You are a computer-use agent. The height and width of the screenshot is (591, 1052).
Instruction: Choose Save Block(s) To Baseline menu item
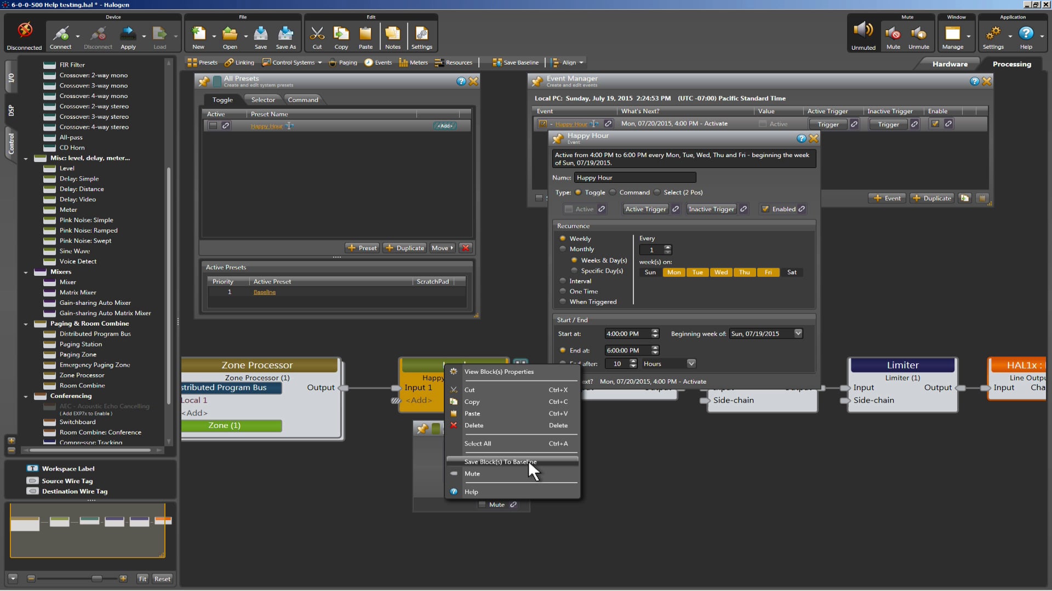[x=512, y=462]
